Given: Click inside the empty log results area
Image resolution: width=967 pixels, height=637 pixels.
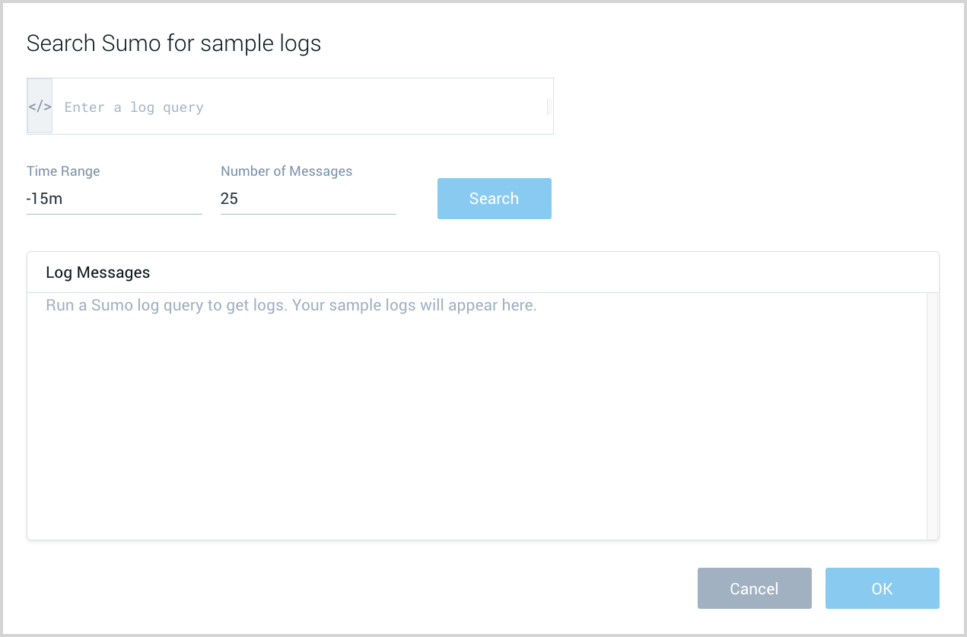Looking at the screenshot, I should [456, 419].
